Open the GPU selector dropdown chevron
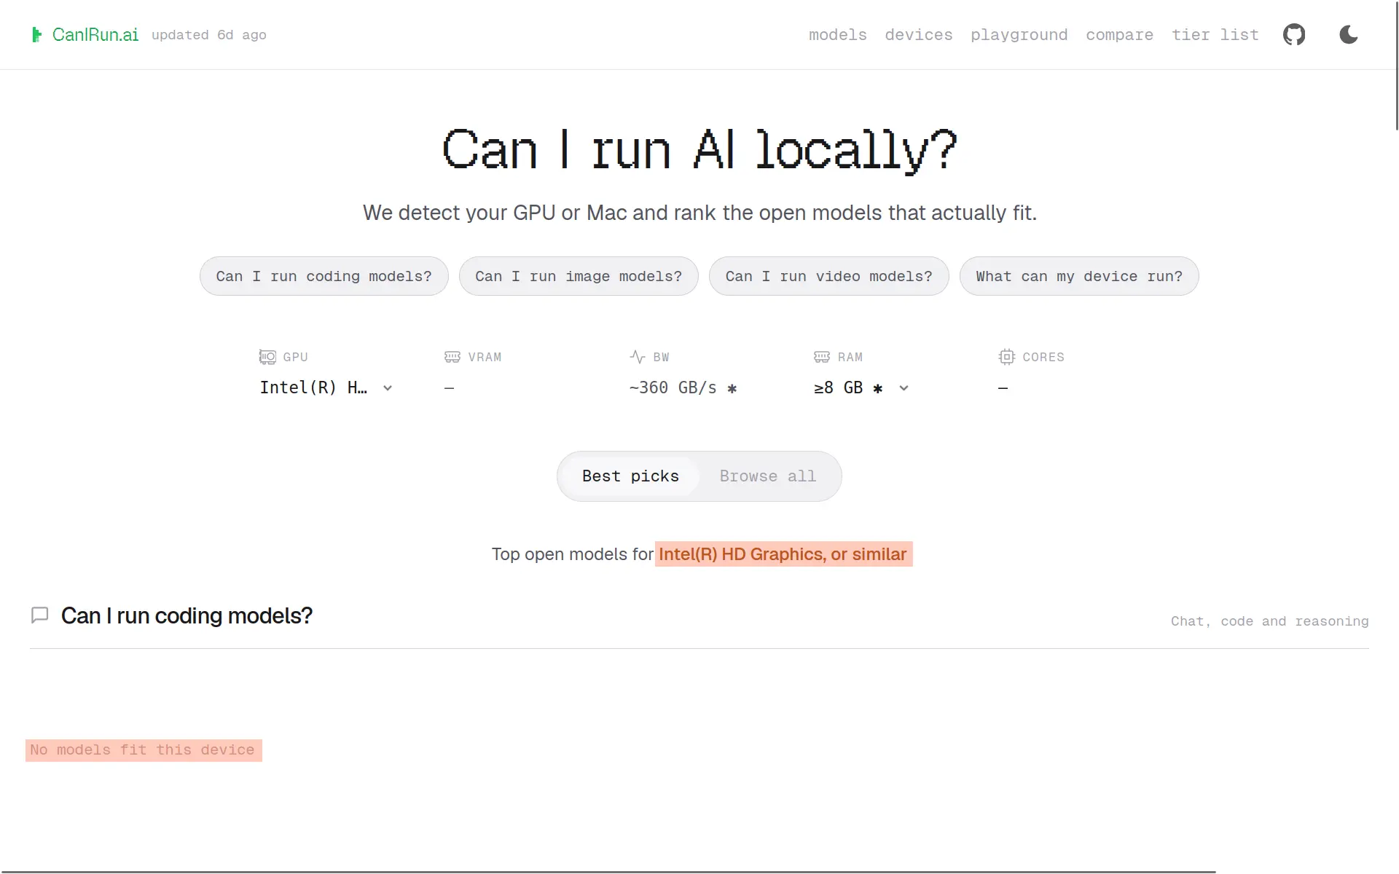 pos(388,388)
